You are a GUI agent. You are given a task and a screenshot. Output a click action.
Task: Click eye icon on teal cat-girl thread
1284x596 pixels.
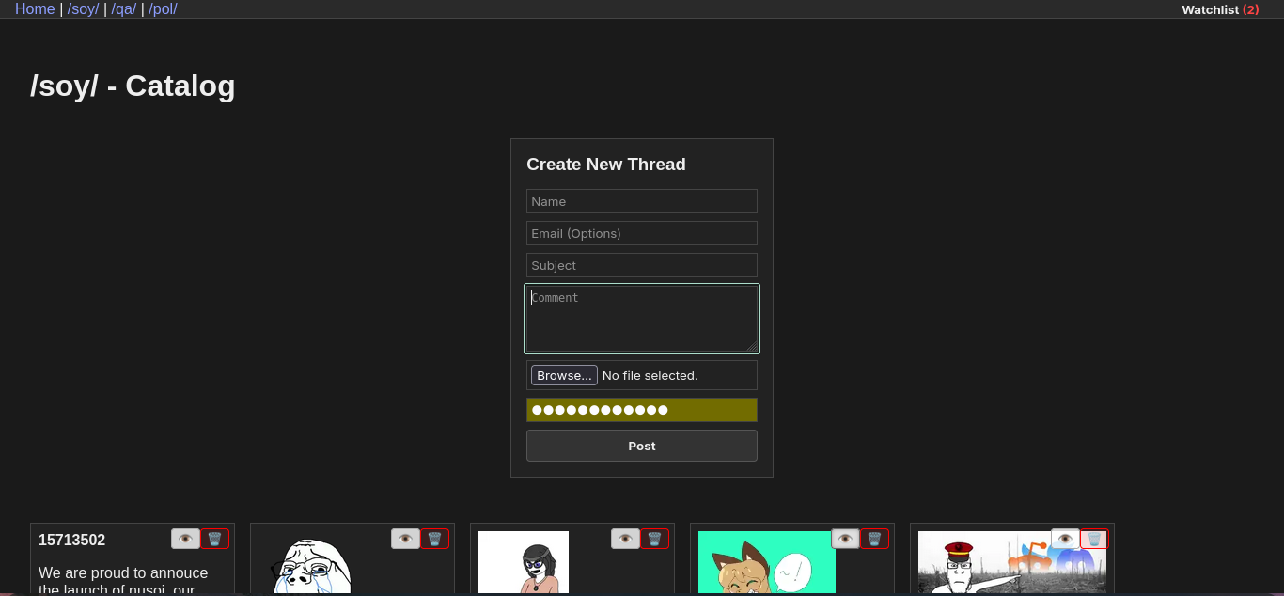tap(845, 539)
